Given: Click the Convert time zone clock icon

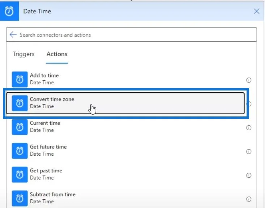Looking at the screenshot, I should [x=20, y=103].
